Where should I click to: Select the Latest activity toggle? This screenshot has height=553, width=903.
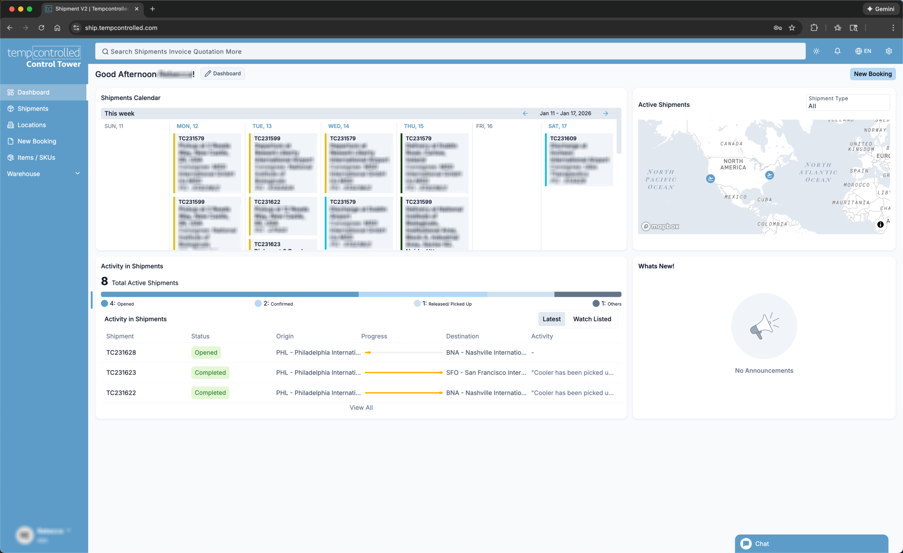pyautogui.click(x=551, y=319)
